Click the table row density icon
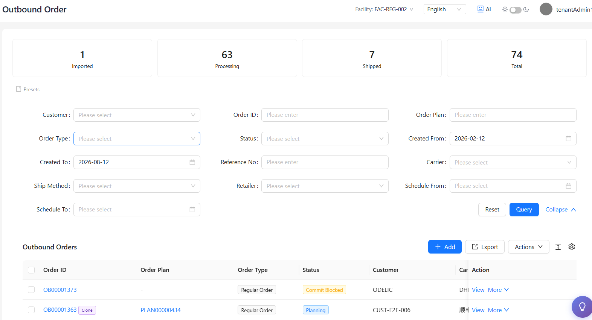Image resolution: width=592 pixels, height=320 pixels. pos(558,247)
